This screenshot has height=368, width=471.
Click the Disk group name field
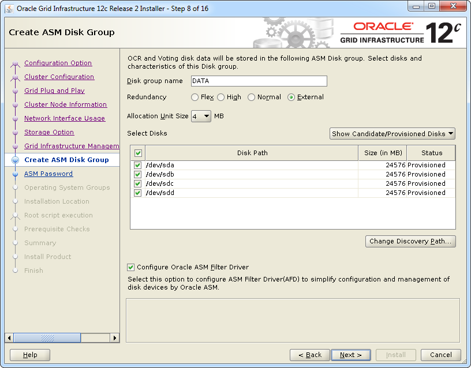click(x=259, y=81)
